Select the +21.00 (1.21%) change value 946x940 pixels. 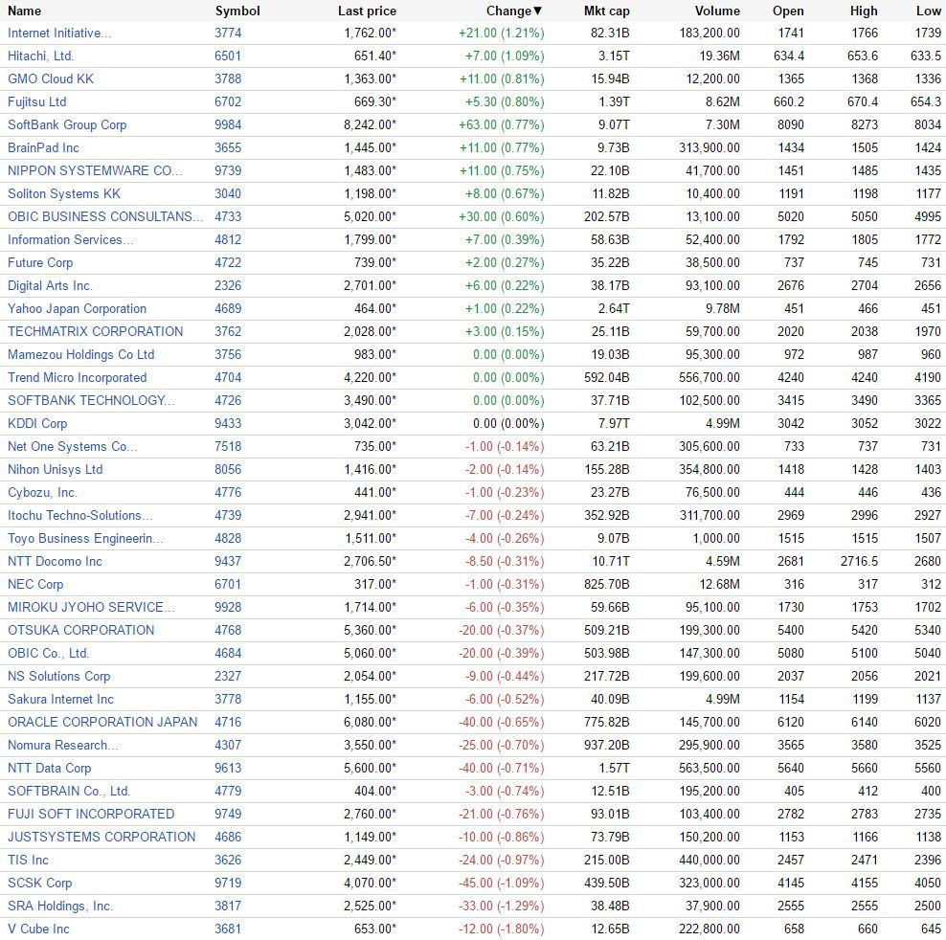point(502,34)
